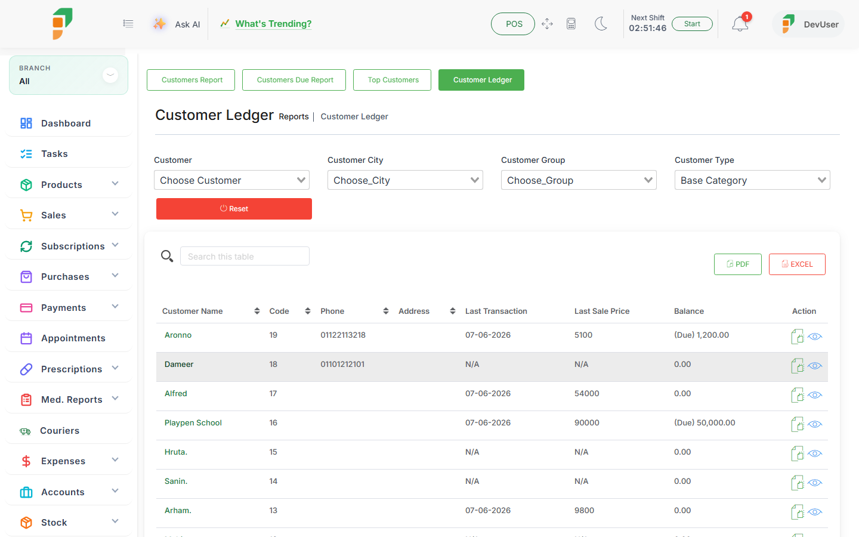The width and height of the screenshot is (859, 537).
Task: Open Couriers menu item
Action: tap(69, 431)
